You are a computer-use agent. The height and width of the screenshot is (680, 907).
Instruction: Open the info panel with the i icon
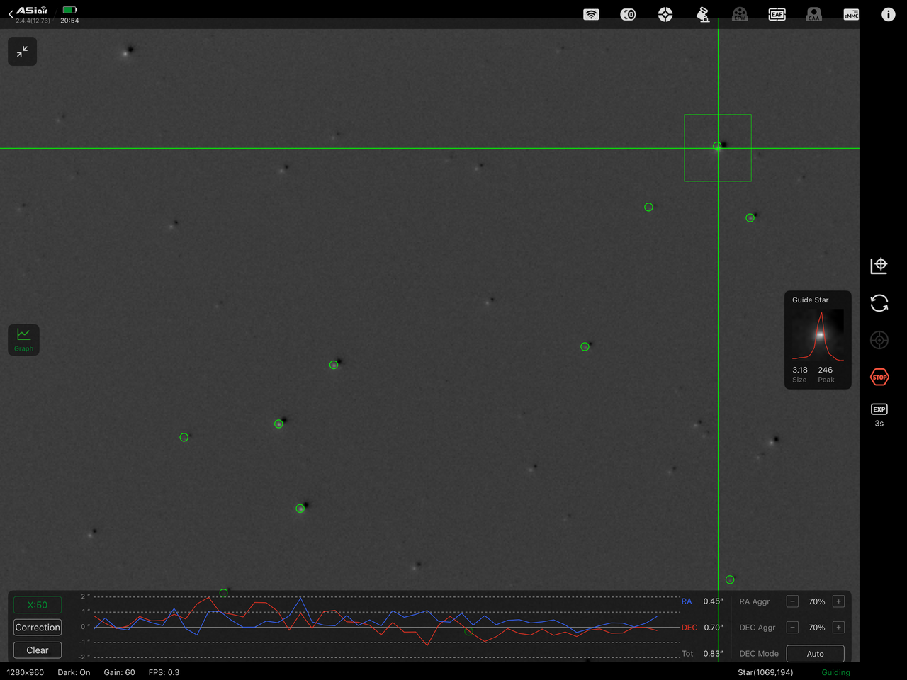pyautogui.click(x=888, y=14)
